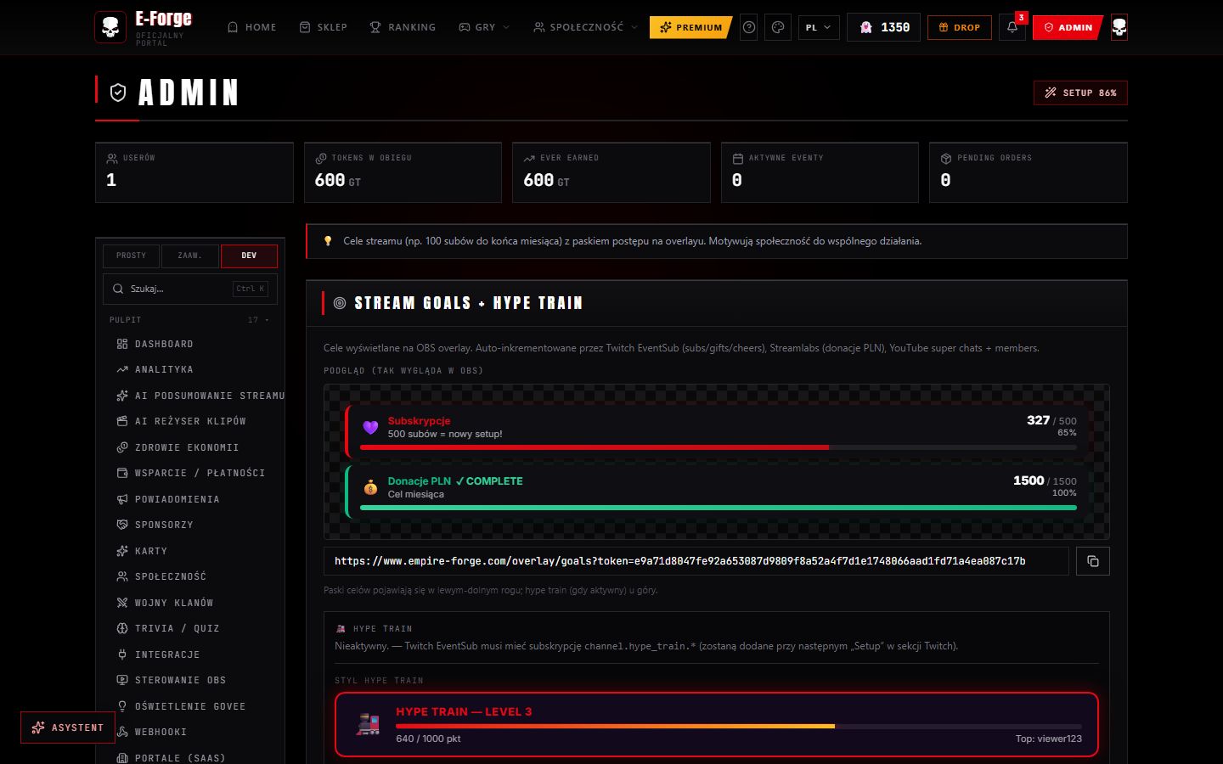Open the Asystent floating button

tap(68, 727)
